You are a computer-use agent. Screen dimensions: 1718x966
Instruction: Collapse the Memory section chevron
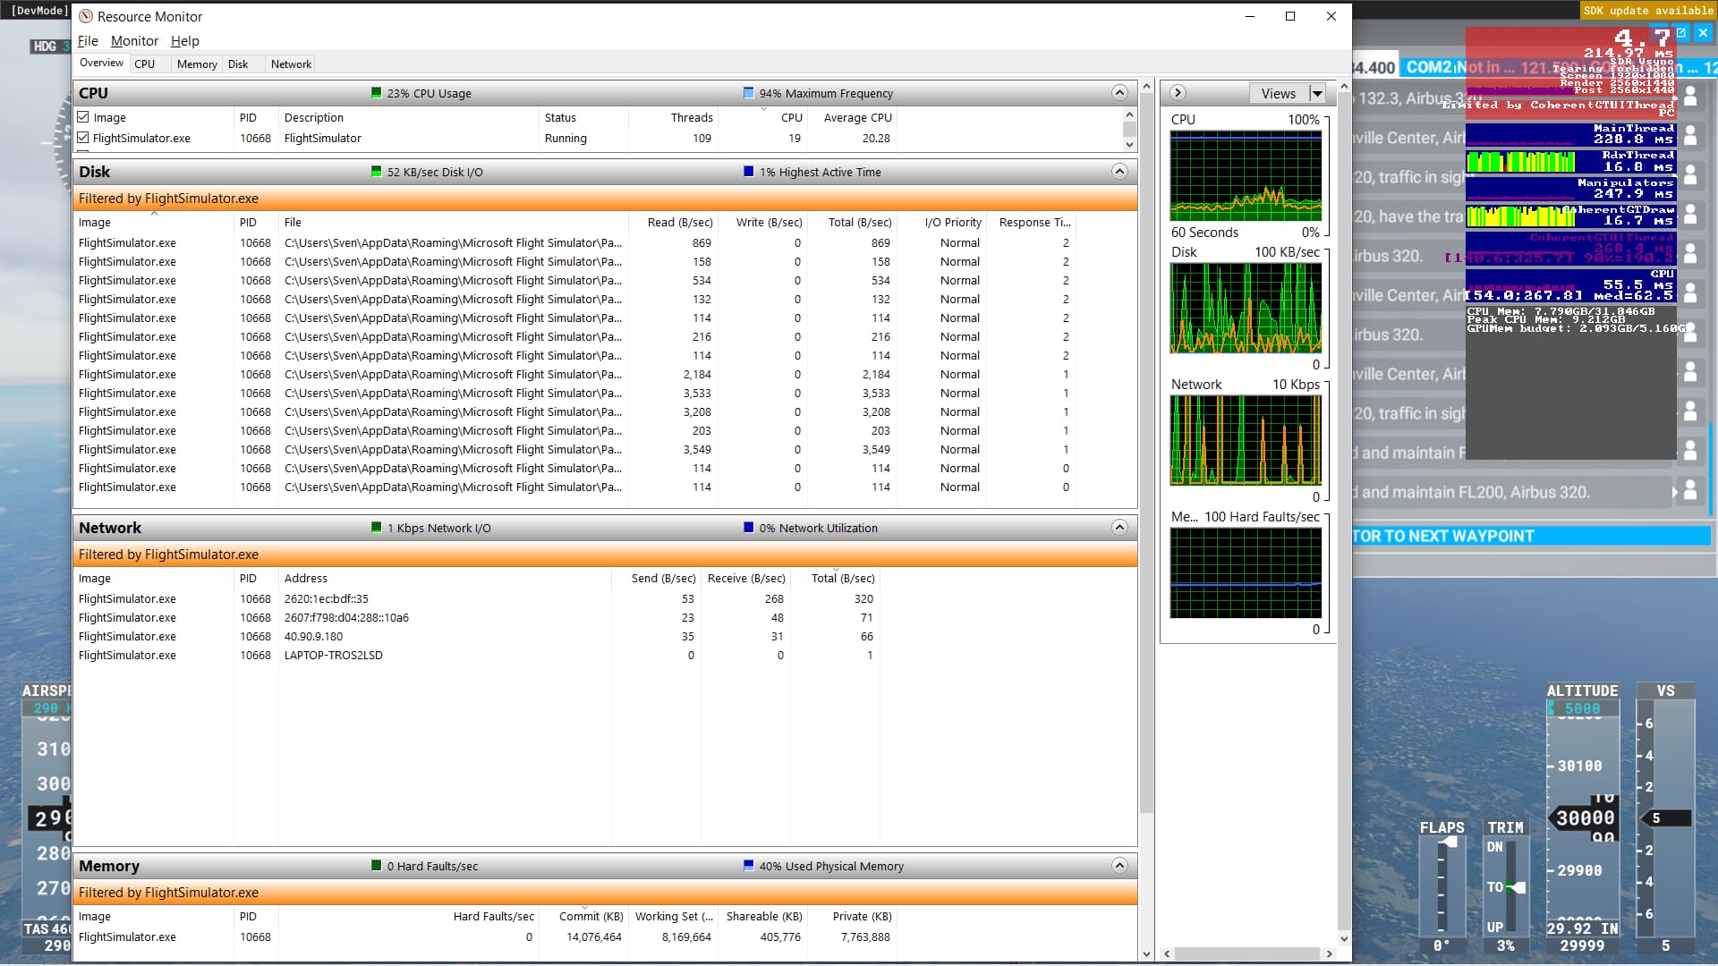(x=1118, y=865)
